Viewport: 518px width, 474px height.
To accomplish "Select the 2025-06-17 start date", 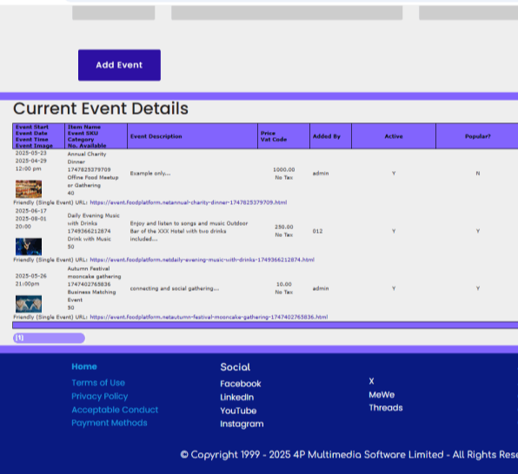I will coord(31,211).
